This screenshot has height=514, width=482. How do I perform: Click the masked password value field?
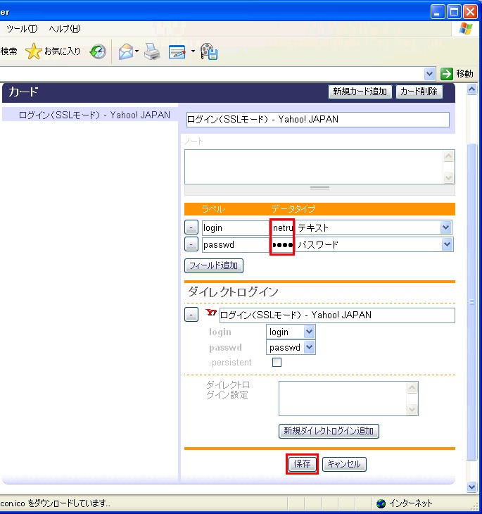[x=282, y=244]
